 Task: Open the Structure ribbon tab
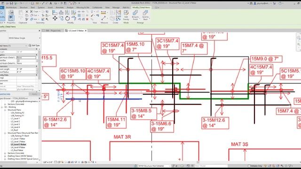click(x=24, y=8)
